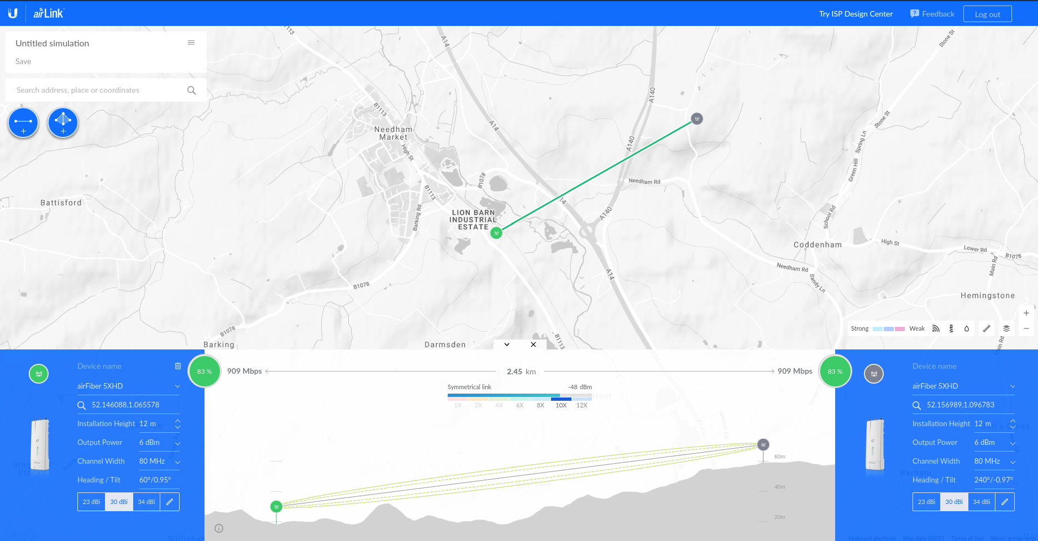
Task: Click the Ubiquiti logo icon
Action: (x=12, y=13)
